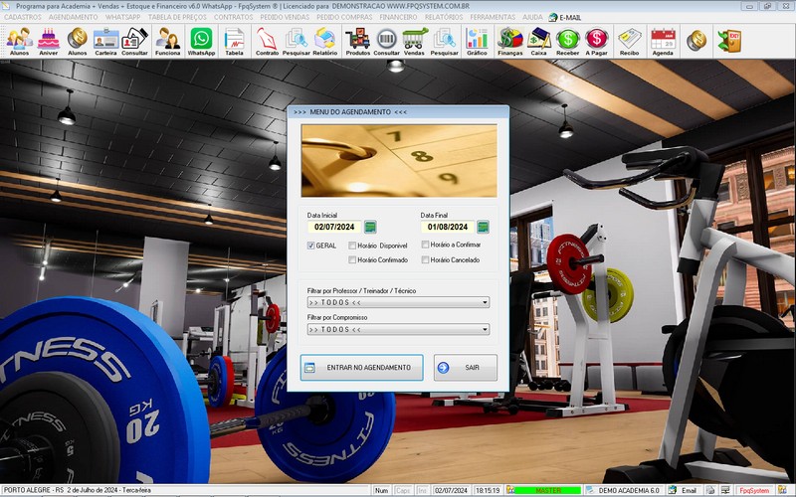The image size is (796, 497).
Task: Click the Data Final date field
Action: 448,227
